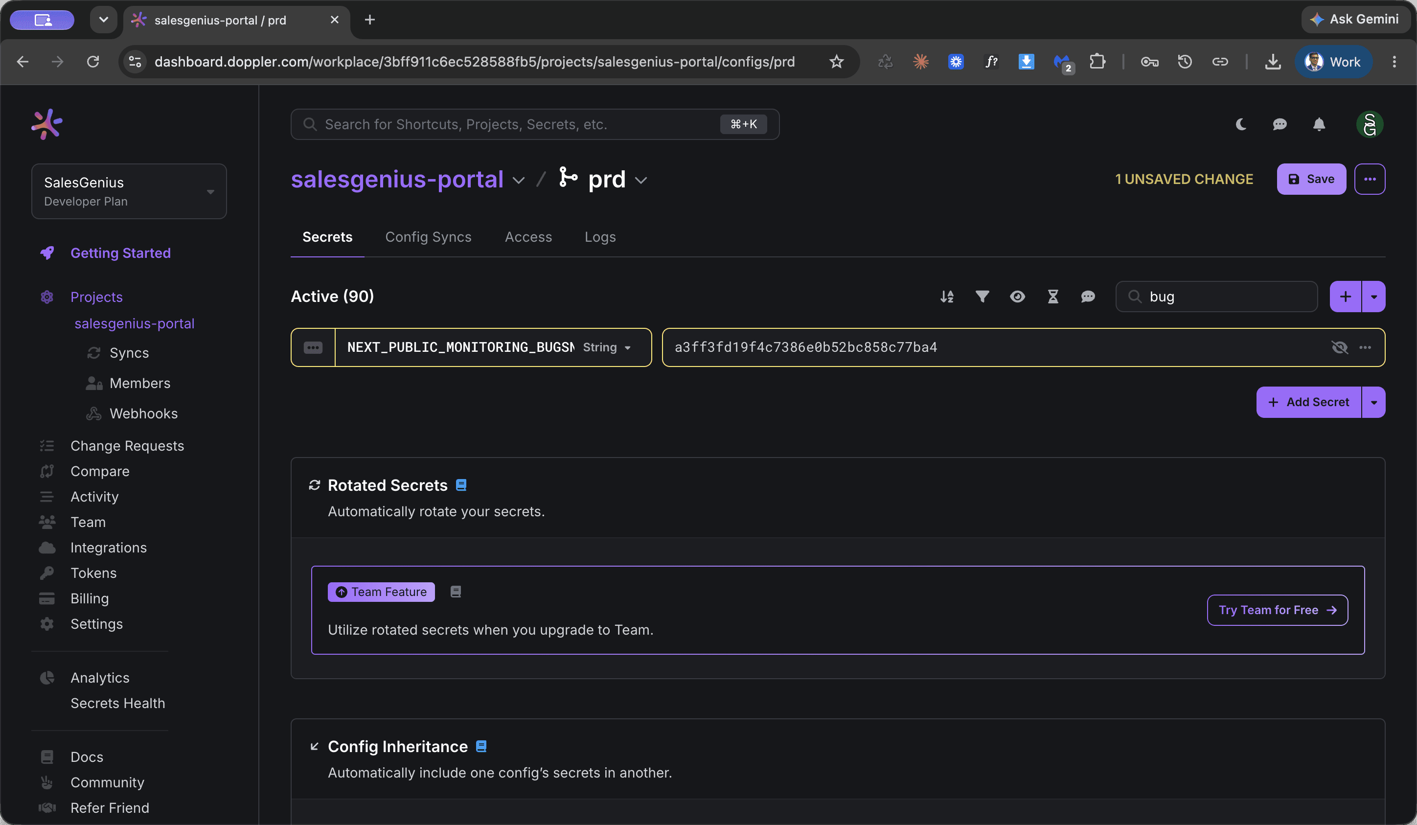This screenshot has width=1417, height=825.
Task: Open Config Inheritance docs icon
Action: [481, 746]
